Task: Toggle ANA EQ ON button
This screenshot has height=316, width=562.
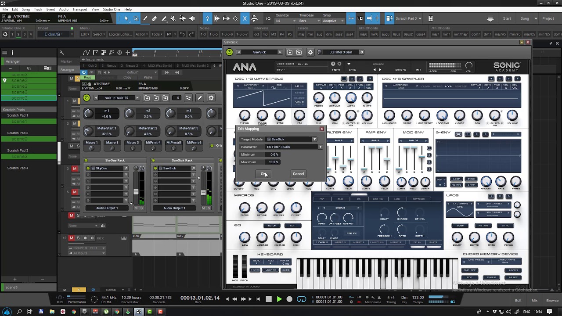Action: point(272,226)
